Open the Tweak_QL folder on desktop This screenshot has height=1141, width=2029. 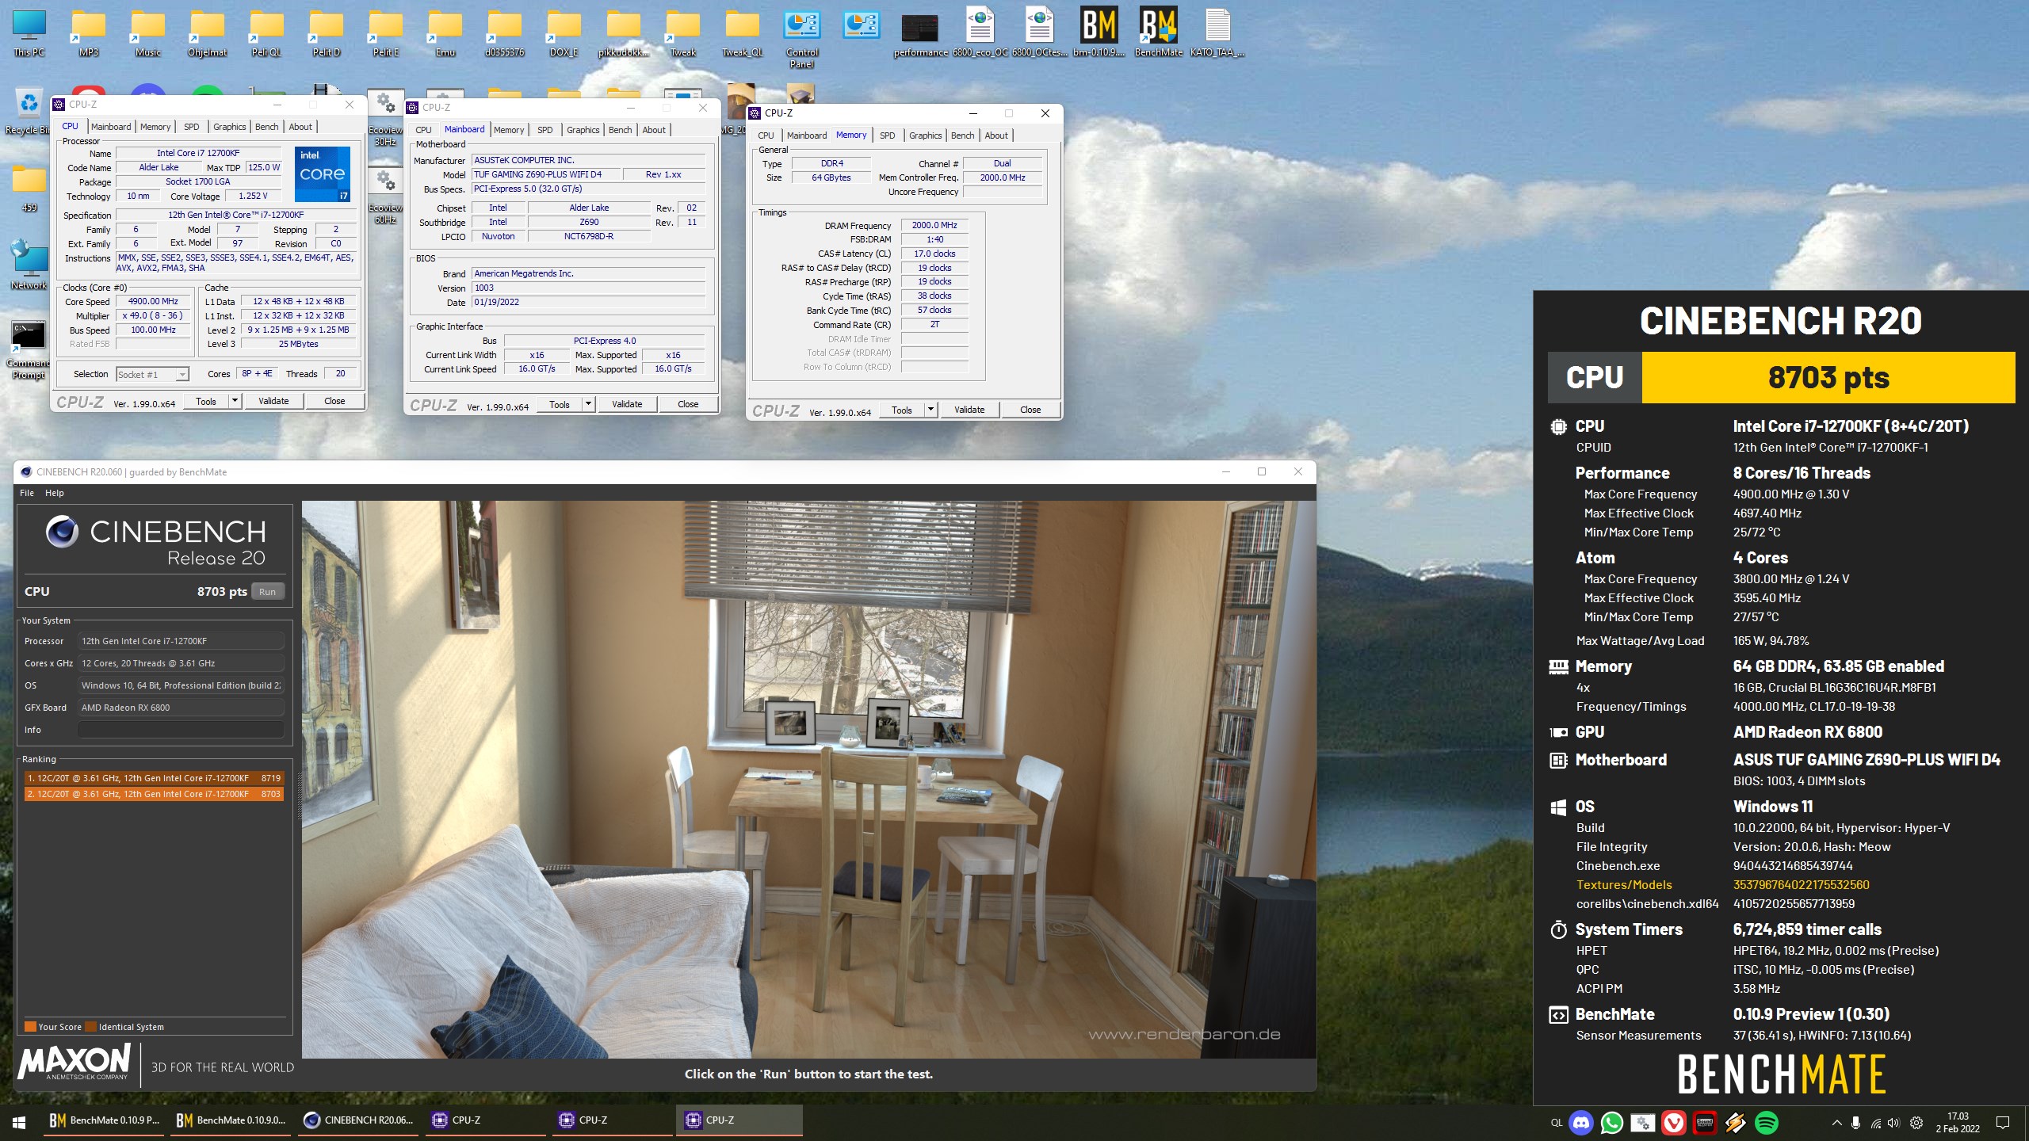[x=743, y=33]
